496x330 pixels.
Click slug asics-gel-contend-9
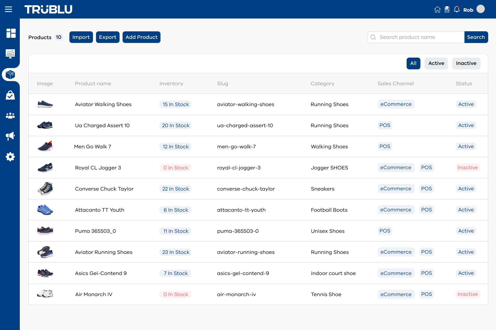[x=243, y=273]
